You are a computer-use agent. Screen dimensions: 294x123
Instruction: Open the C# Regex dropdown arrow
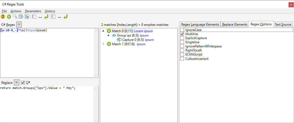pos(19,24)
